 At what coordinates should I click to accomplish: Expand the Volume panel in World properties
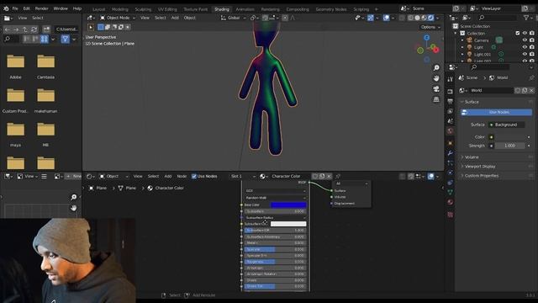pyautogui.click(x=472, y=157)
